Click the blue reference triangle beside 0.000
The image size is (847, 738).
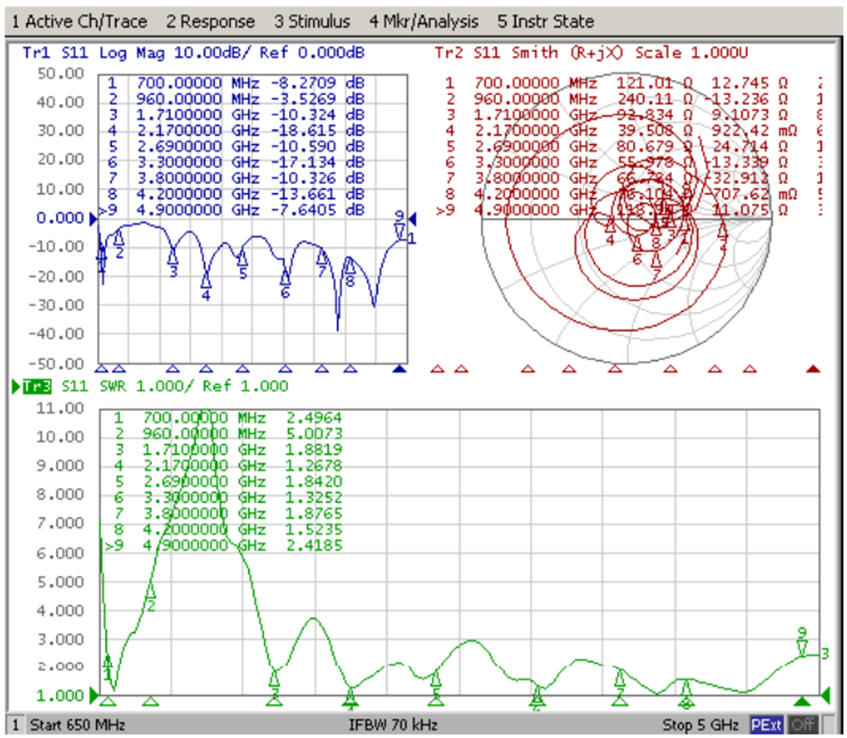[93, 219]
